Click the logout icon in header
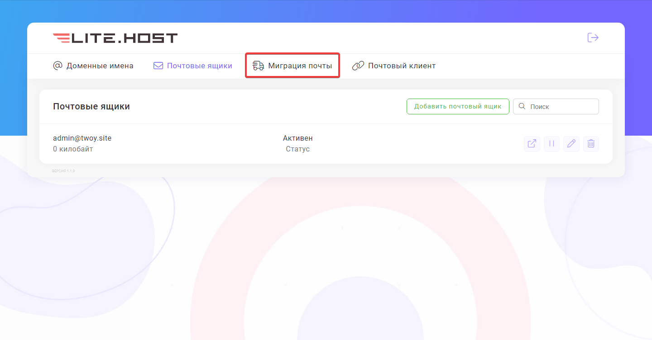Screen dimensions: 652x340 [x=593, y=38]
